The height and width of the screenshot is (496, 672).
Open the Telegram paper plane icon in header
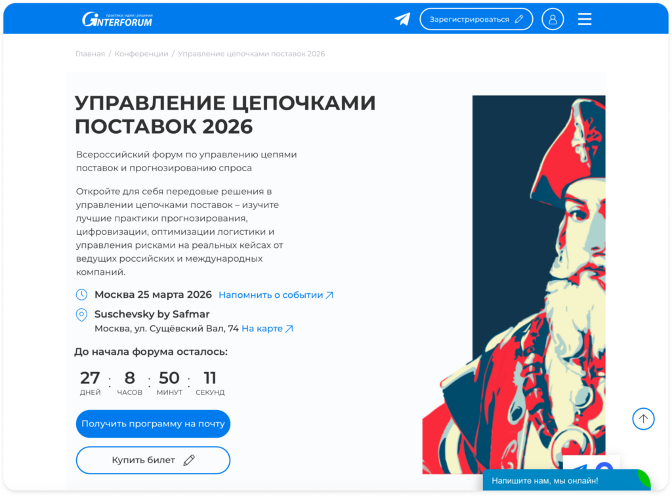pos(402,19)
